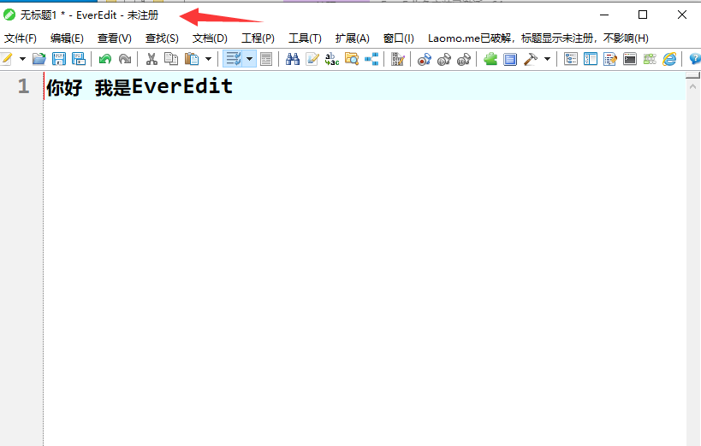The height and width of the screenshot is (446, 701).
Task: Expand the New document dropdown arrow
Action: tap(23, 59)
